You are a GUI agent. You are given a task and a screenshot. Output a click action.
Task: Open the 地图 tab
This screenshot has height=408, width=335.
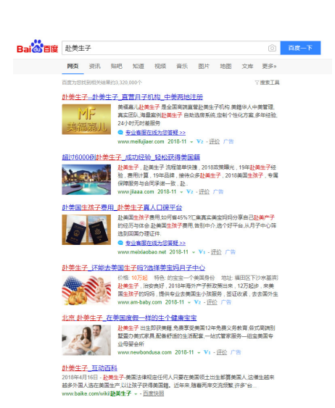coord(226,67)
